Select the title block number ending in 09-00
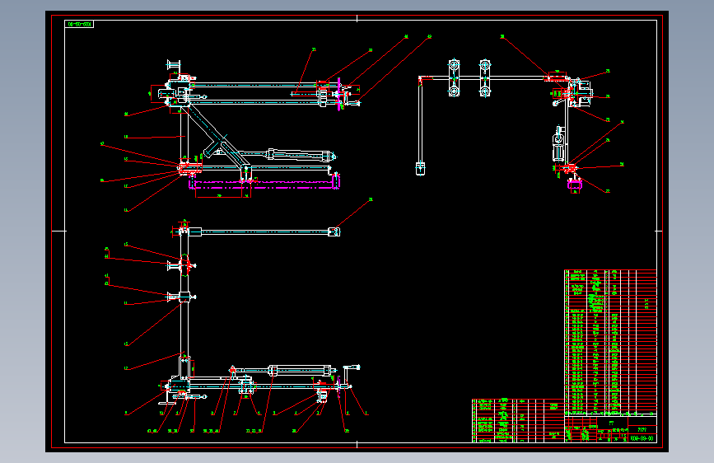The height and width of the screenshot is (463, 714). [642, 438]
